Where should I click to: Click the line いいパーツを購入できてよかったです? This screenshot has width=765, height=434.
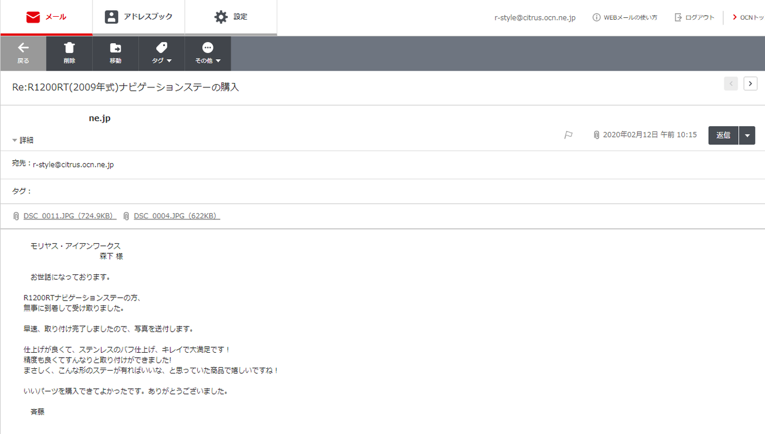pyautogui.click(x=126, y=391)
